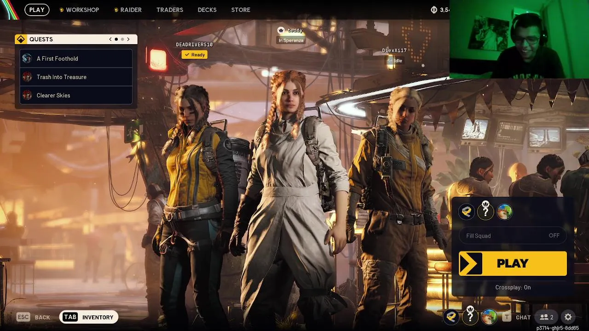Open the Chat
Viewport: 589px width, 331px height.
523,317
